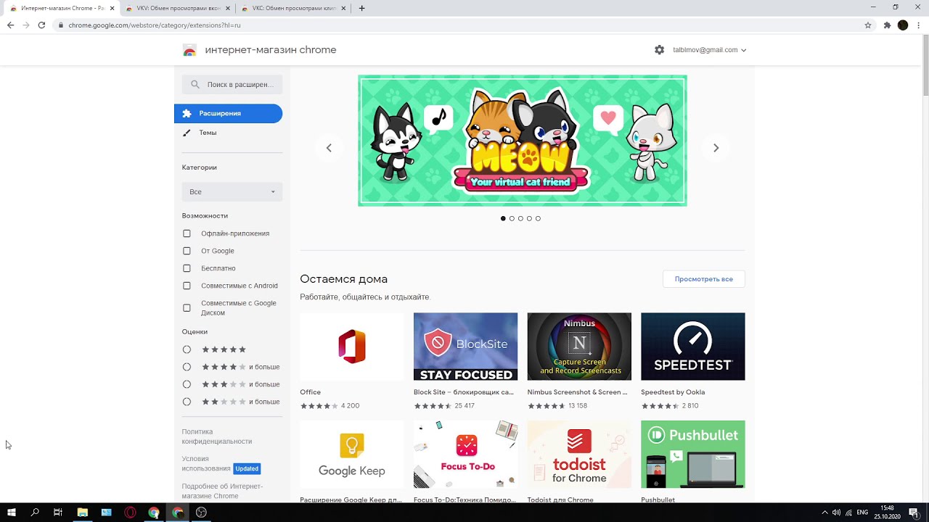Image resolution: width=929 pixels, height=522 pixels.
Task: Check the От Google filter
Action: [x=187, y=251]
